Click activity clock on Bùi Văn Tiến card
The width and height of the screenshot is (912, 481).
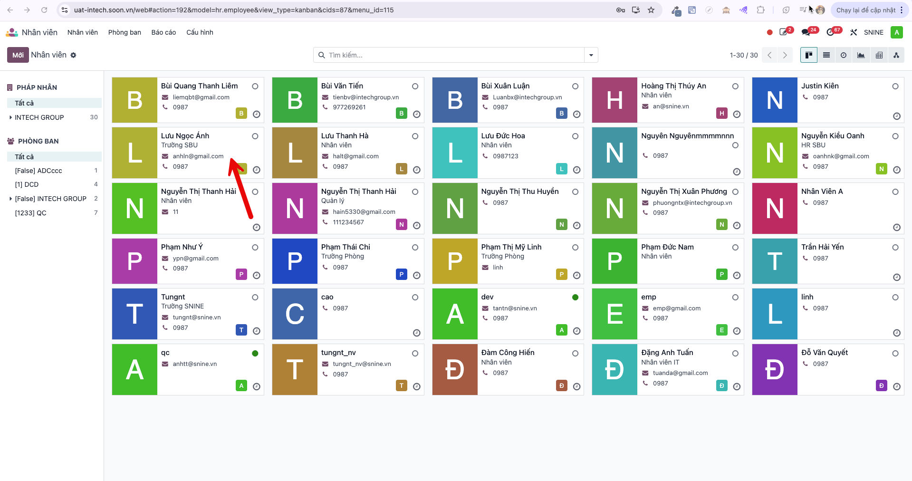tap(417, 114)
